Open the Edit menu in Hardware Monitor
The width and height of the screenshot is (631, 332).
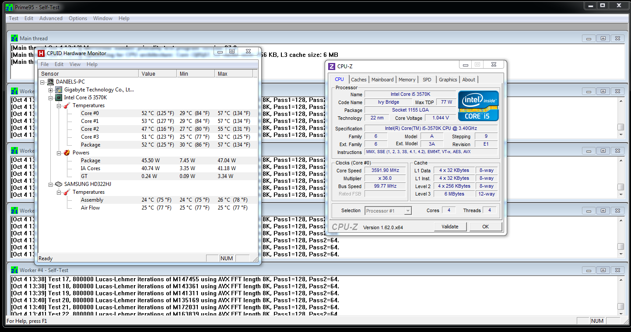(59, 64)
